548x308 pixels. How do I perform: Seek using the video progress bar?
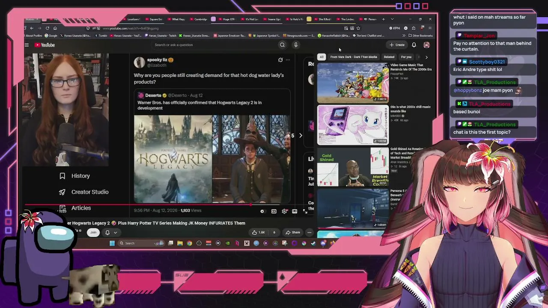169,204
